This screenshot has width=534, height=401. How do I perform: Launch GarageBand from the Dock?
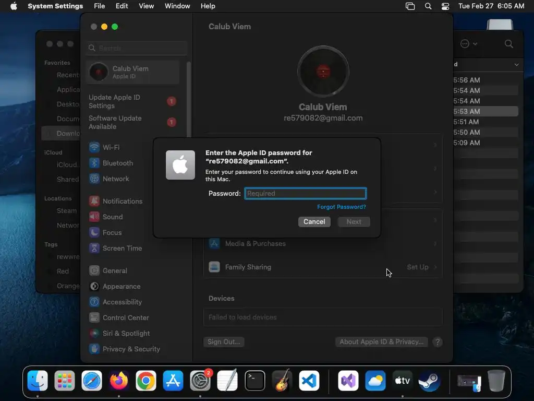(282, 381)
